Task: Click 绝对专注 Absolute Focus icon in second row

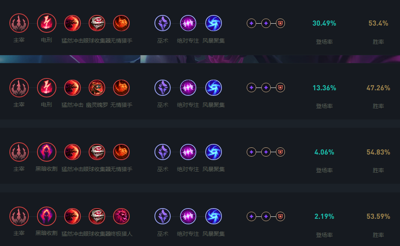Action: (188, 88)
